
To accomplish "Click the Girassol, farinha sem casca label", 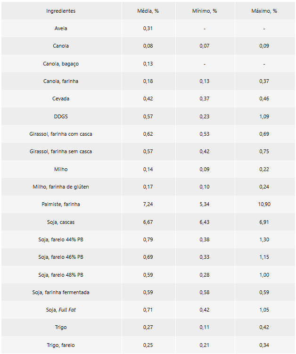I will tap(61, 151).
